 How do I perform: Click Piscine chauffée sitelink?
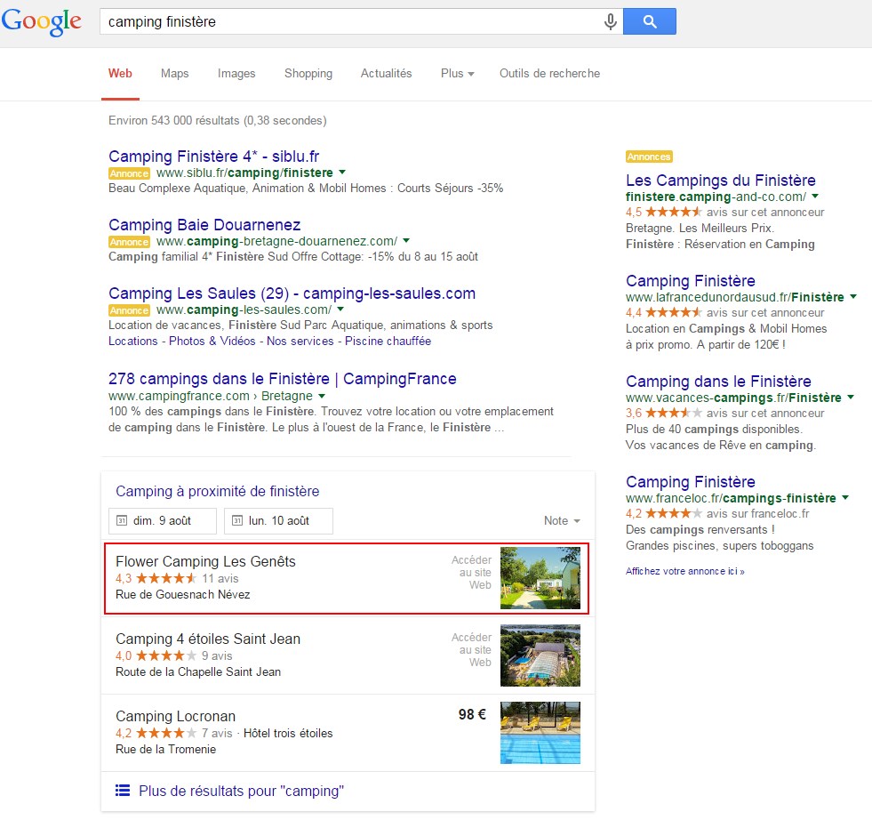pos(388,341)
